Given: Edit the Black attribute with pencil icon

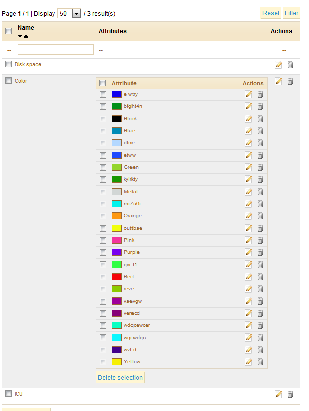Looking at the screenshot, I should point(248,119).
